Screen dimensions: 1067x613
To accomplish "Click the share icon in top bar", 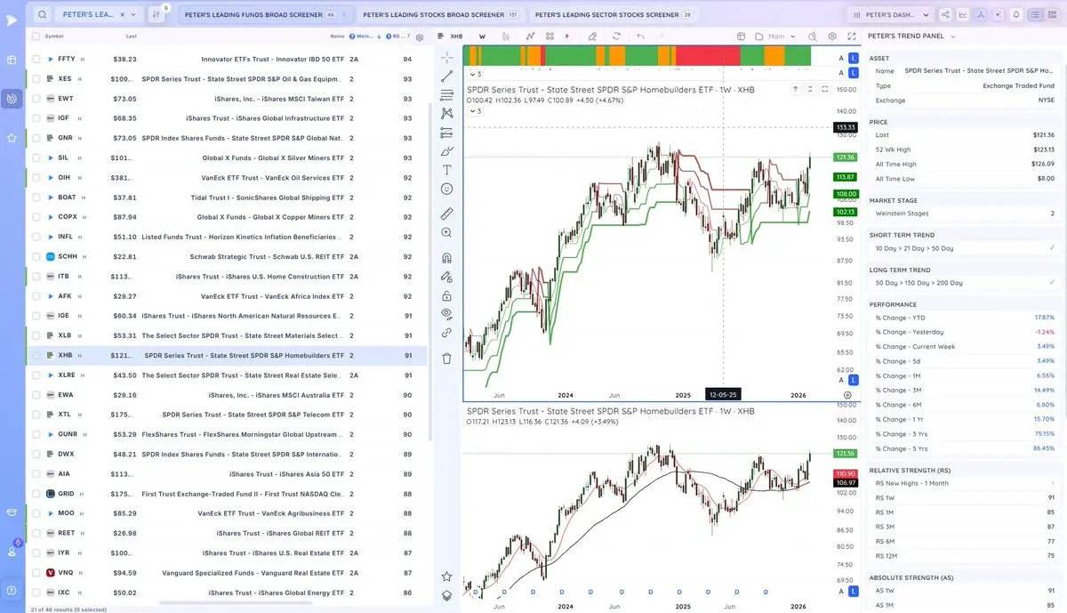I will click(945, 14).
